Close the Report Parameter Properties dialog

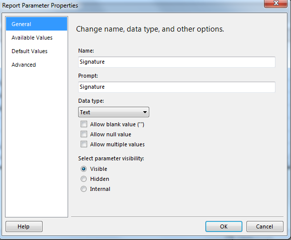coord(275,4)
